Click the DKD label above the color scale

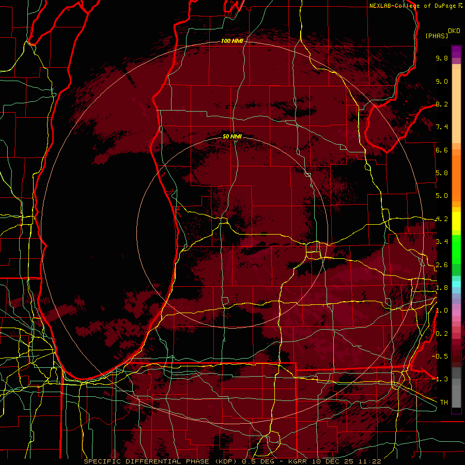coord(454,31)
